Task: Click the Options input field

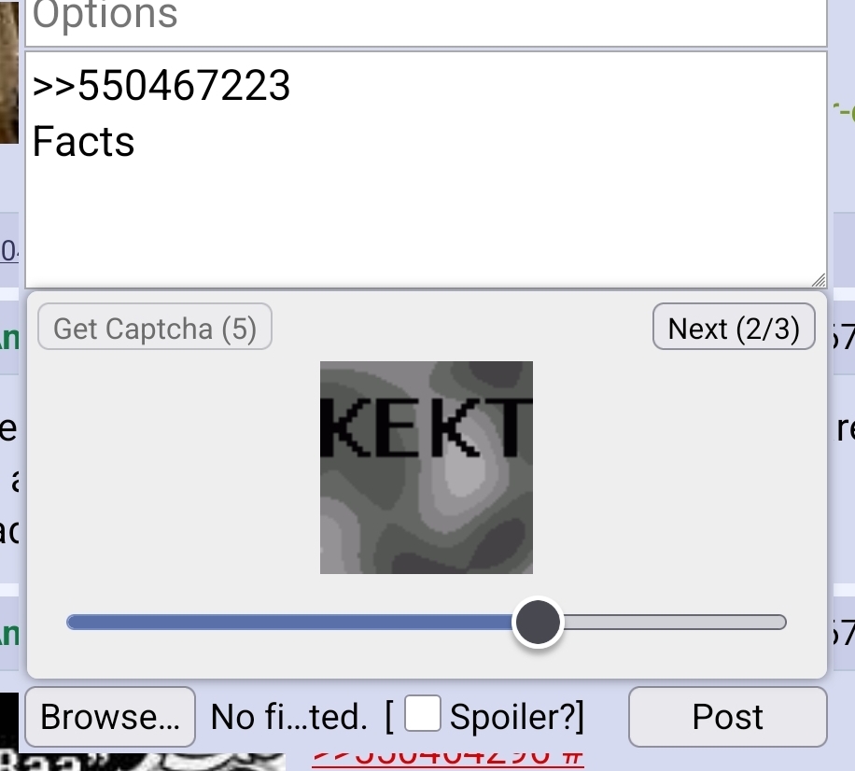Action: point(426,21)
